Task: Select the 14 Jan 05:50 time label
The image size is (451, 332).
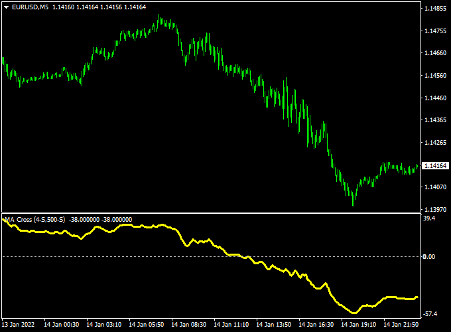Action: (146, 325)
